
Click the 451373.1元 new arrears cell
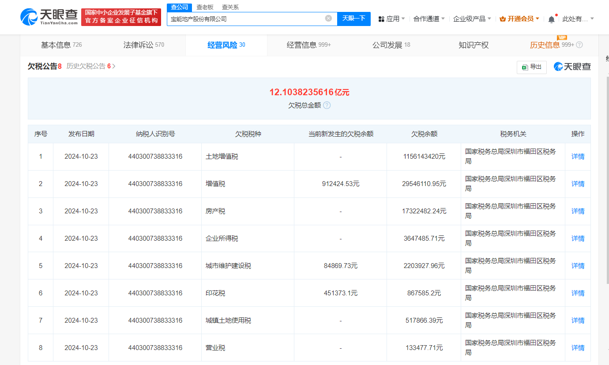click(341, 293)
